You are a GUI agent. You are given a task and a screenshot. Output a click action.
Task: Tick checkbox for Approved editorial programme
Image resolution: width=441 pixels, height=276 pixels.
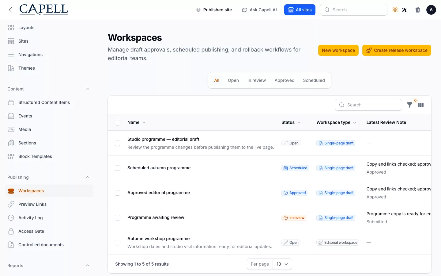[x=118, y=193]
